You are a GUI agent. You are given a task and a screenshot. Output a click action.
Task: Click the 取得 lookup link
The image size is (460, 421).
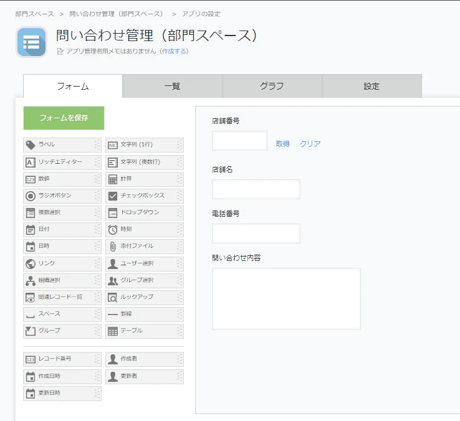click(283, 144)
